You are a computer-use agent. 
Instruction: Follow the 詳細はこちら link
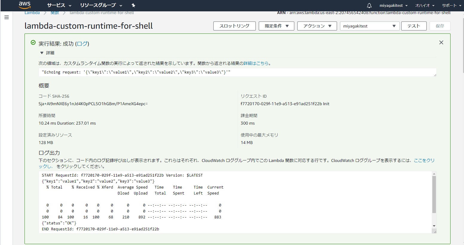pos(256,63)
